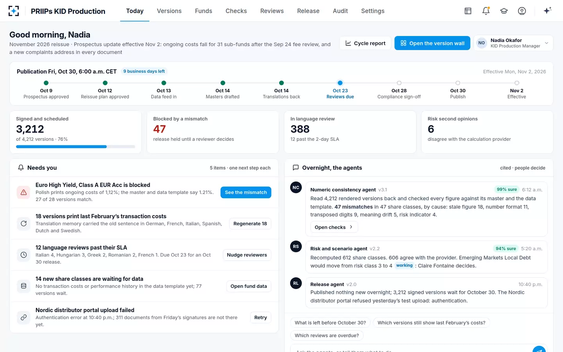The image size is (563, 352).
Task: Click the database icon for new share classes
Action: pyautogui.click(x=23, y=286)
